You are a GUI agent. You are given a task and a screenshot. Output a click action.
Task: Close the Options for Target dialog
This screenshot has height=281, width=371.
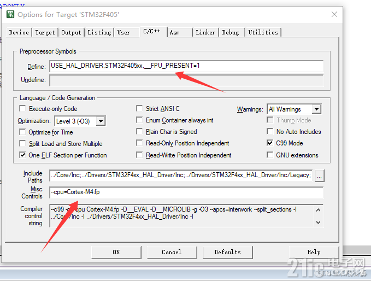[x=334, y=14]
